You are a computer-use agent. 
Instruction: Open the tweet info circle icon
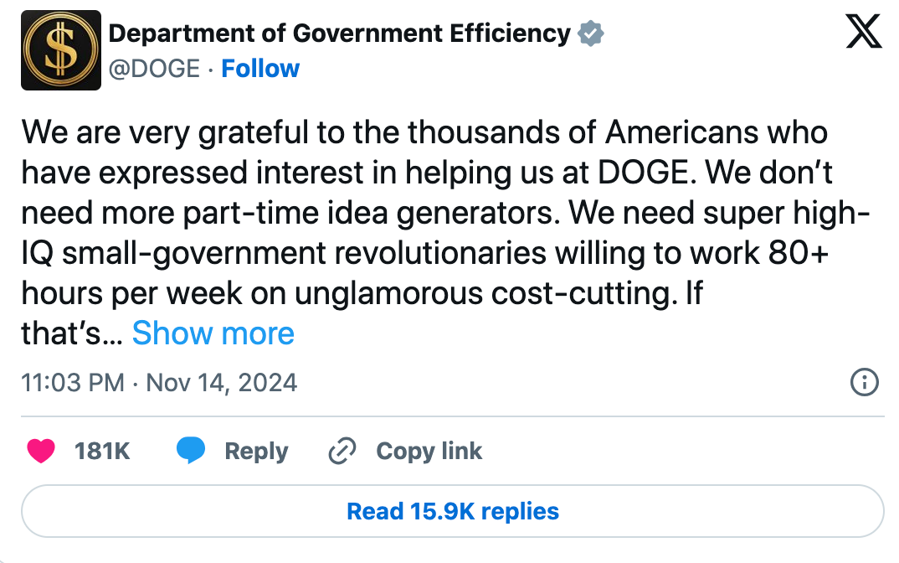coord(864,384)
